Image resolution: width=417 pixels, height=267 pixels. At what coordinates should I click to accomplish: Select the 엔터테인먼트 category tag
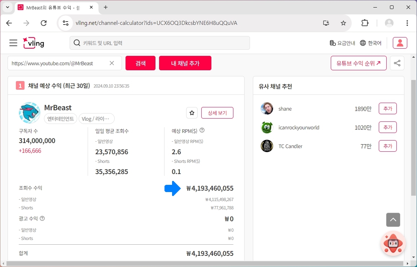coord(61,119)
